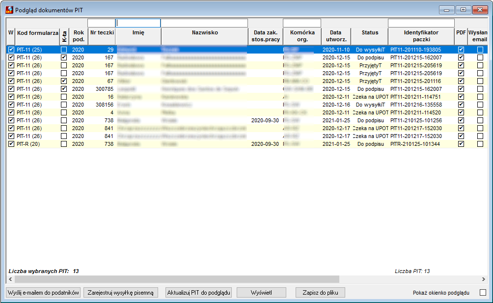
Task: Select package identifier PIT11-201216-135558
Action: 416,105
